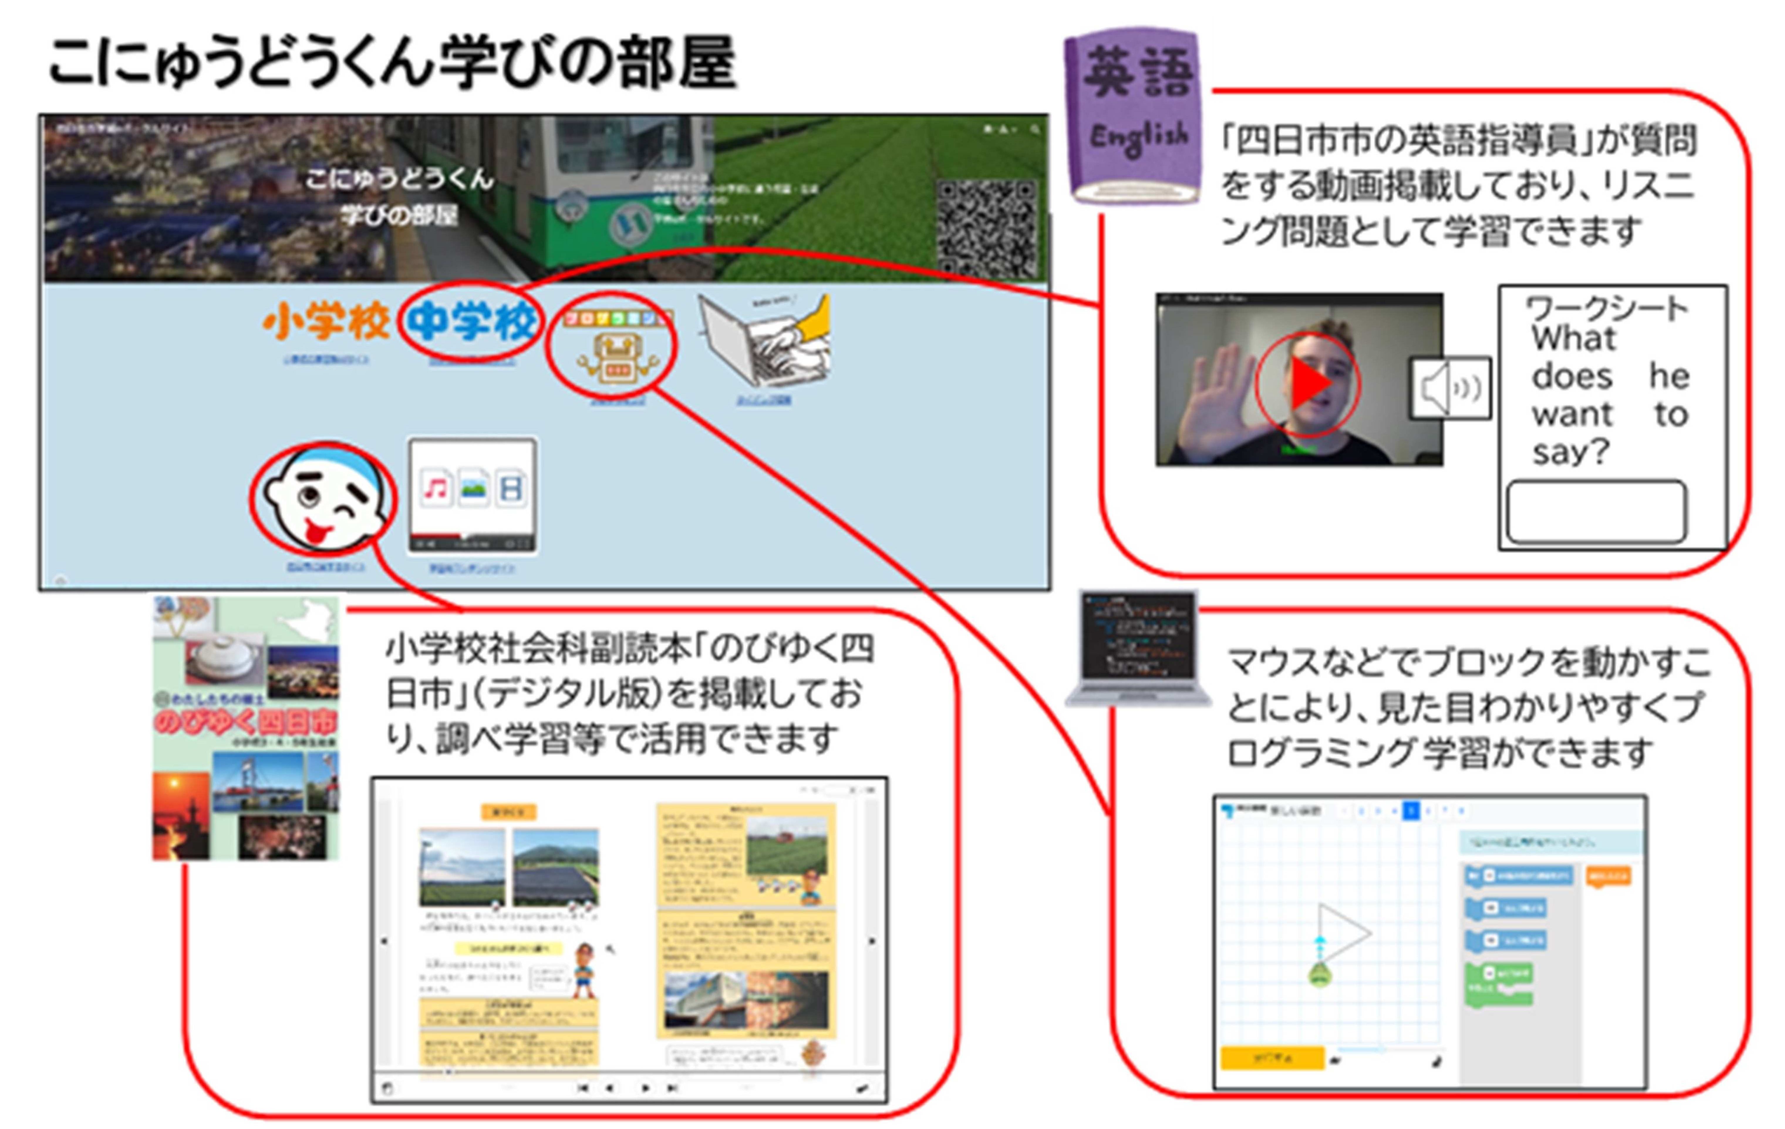Click the QR code in the site banner
The width and height of the screenshot is (1785, 1129).
tap(988, 228)
